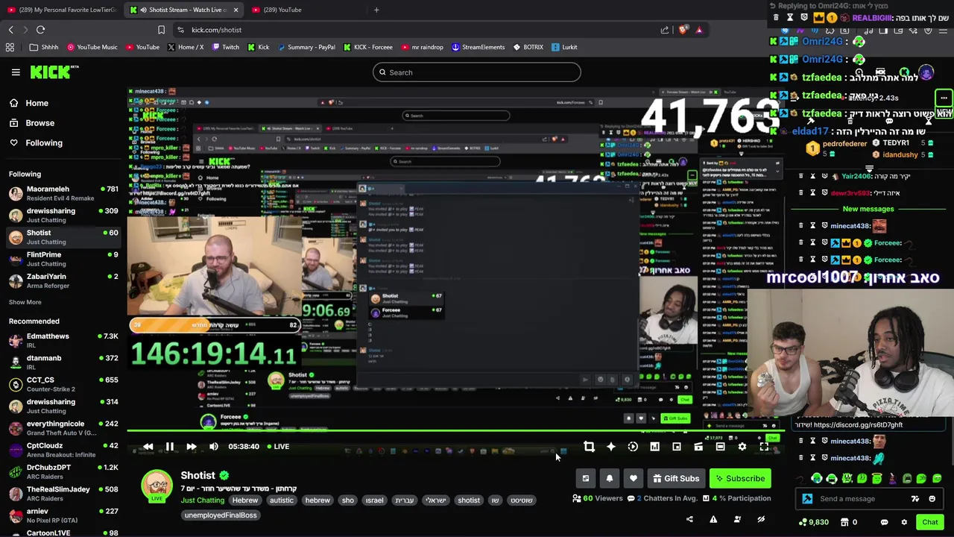Click the Gift Subs button
This screenshot has width=954, height=537.
(676, 479)
